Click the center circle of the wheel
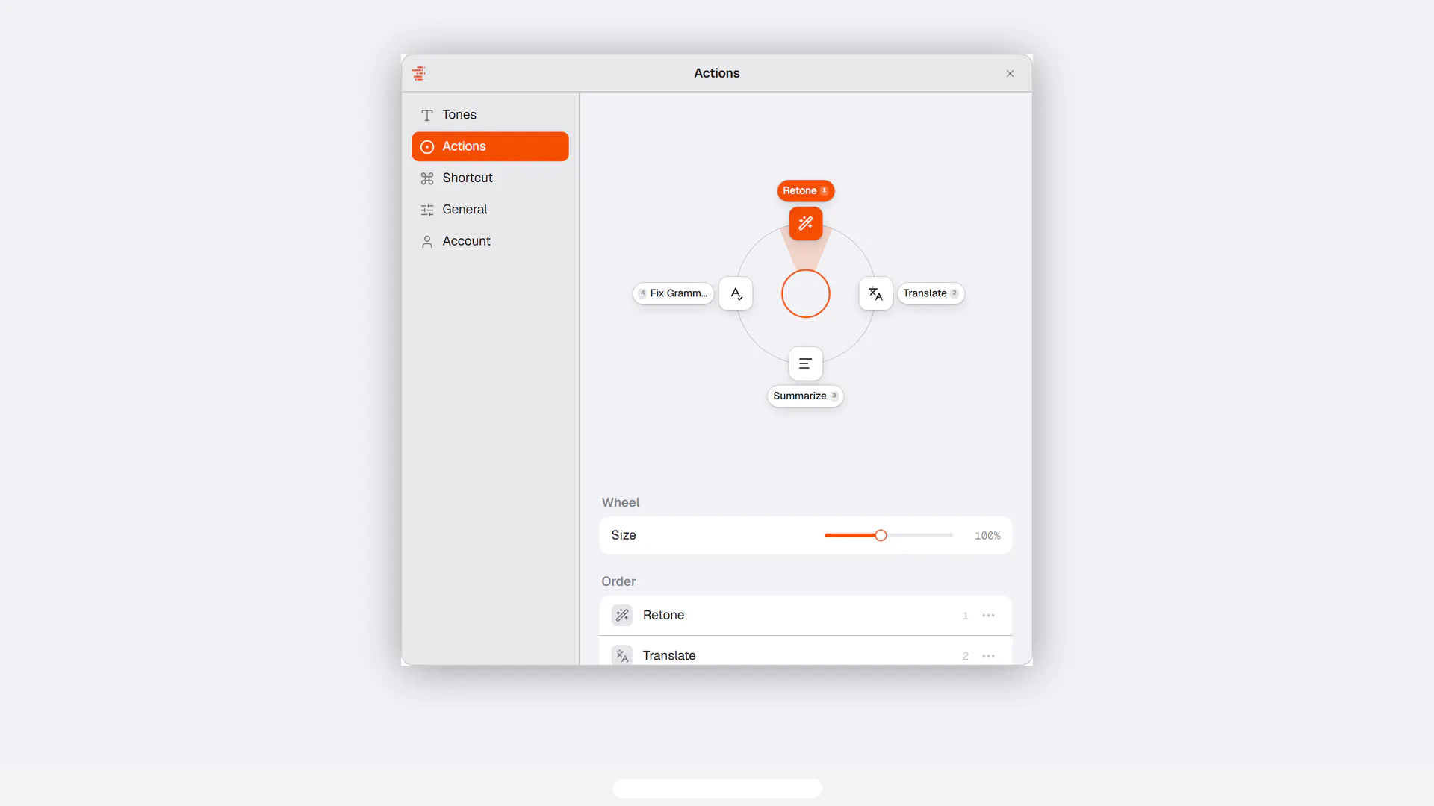Screen dimensions: 1434x806 [x=805, y=293]
